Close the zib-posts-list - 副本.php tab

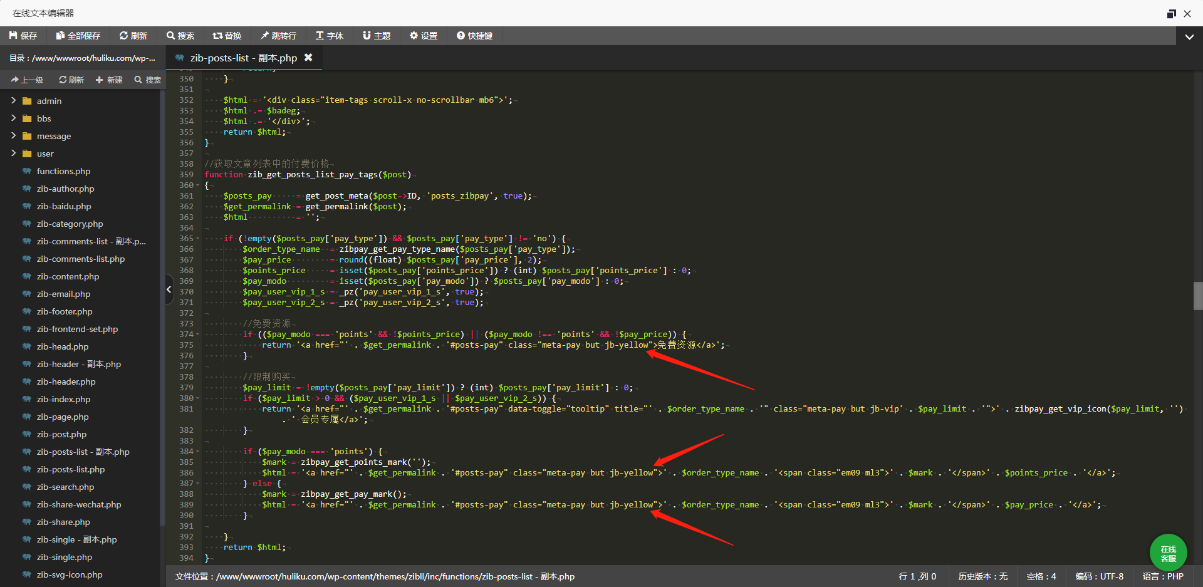[x=308, y=58]
